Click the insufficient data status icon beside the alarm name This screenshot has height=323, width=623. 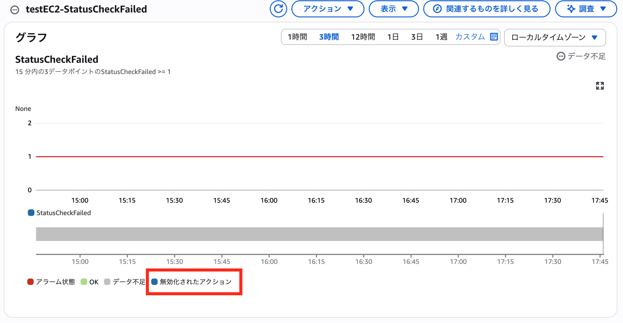15,10
